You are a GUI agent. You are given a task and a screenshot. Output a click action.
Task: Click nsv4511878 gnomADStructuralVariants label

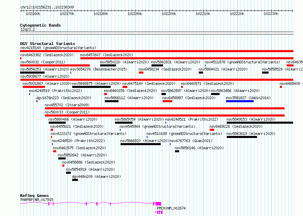tap(242, 62)
